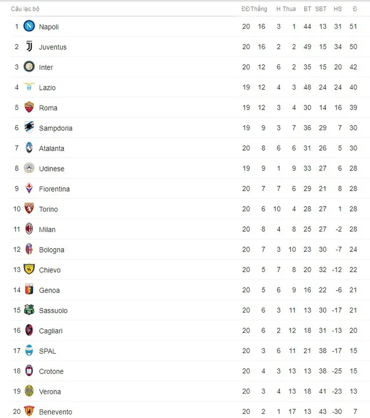Click the 'Thắng' column header
Screen dimensions: 370x418
(258, 9)
